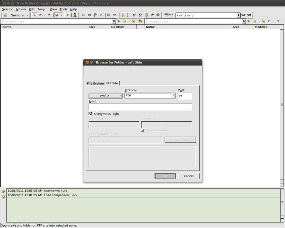Screen dimensions: 285x228
Task: Click the log messages smiley icon
Action: pos(3,191)
